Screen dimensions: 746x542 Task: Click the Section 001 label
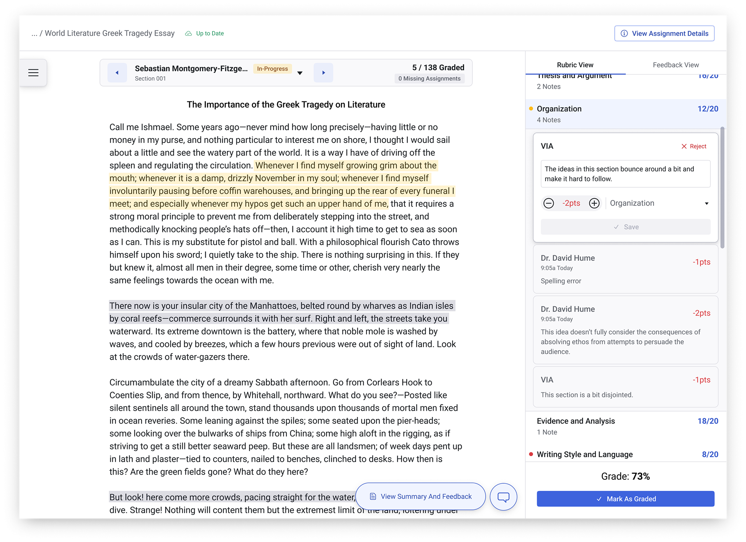[x=150, y=78]
